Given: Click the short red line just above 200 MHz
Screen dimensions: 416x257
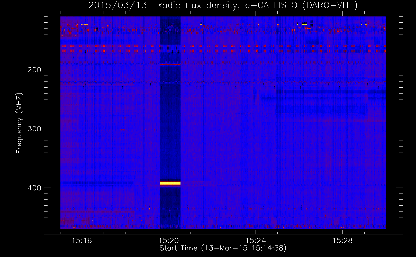Looking at the screenshot, I should (x=170, y=65).
